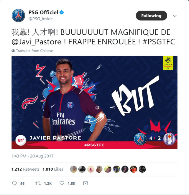Image resolution: width=189 pixels, height=195 pixels.
Task: Open the PSG Officiel account name
Action: [x=43, y=12]
